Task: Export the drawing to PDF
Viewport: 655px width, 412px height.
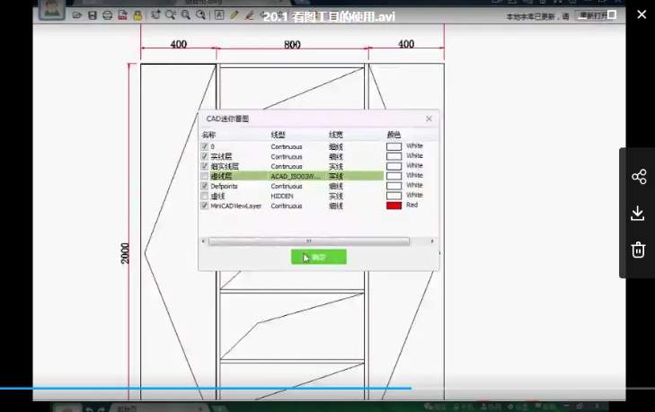Action: click(x=122, y=15)
